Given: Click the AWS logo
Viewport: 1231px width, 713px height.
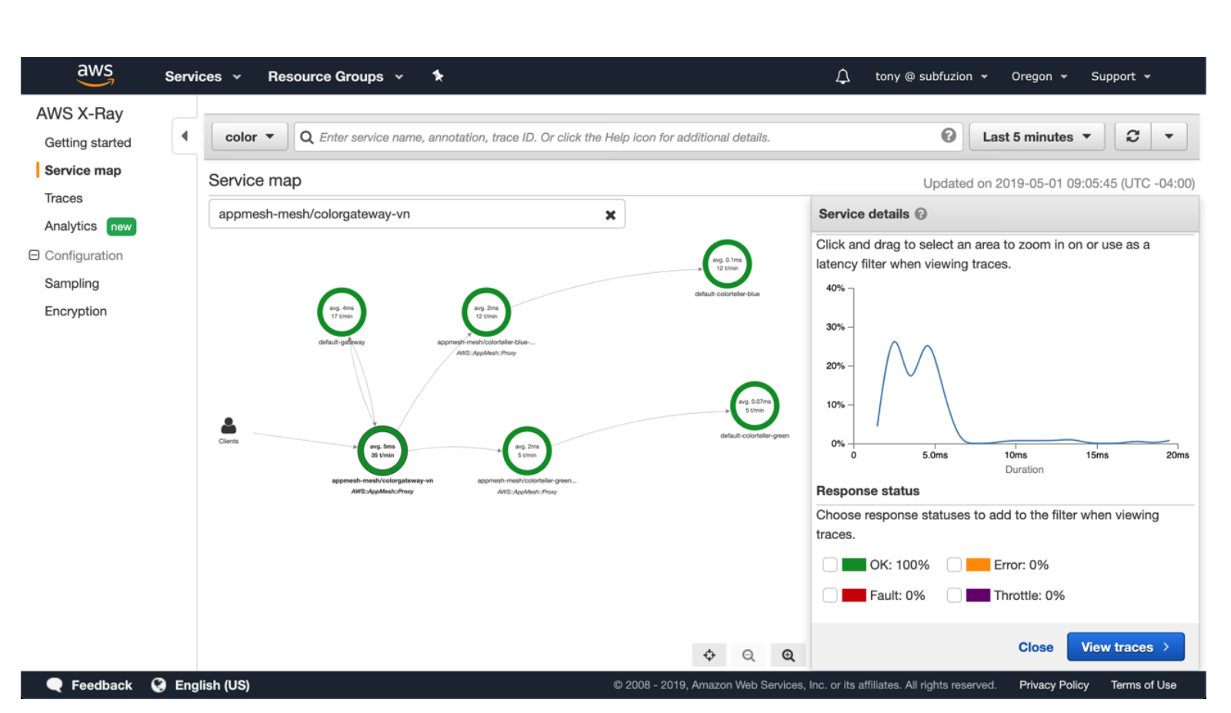Looking at the screenshot, I should [95, 75].
